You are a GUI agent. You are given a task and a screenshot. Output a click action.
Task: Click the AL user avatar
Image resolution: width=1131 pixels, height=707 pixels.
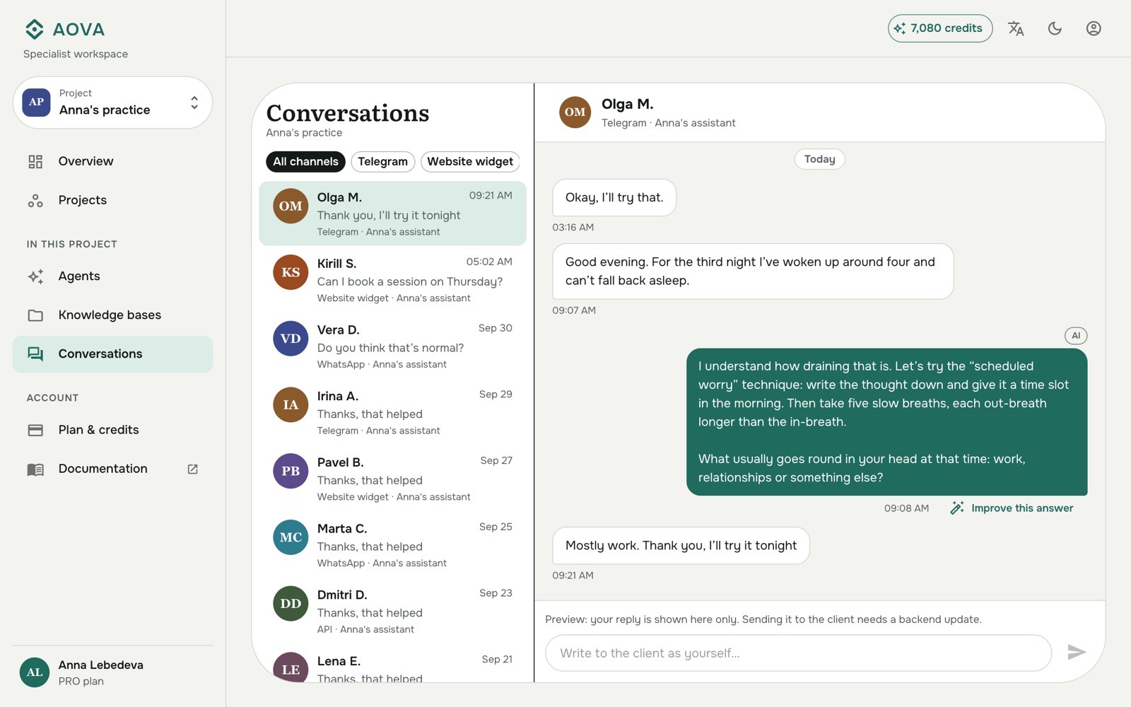click(x=35, y=673)
